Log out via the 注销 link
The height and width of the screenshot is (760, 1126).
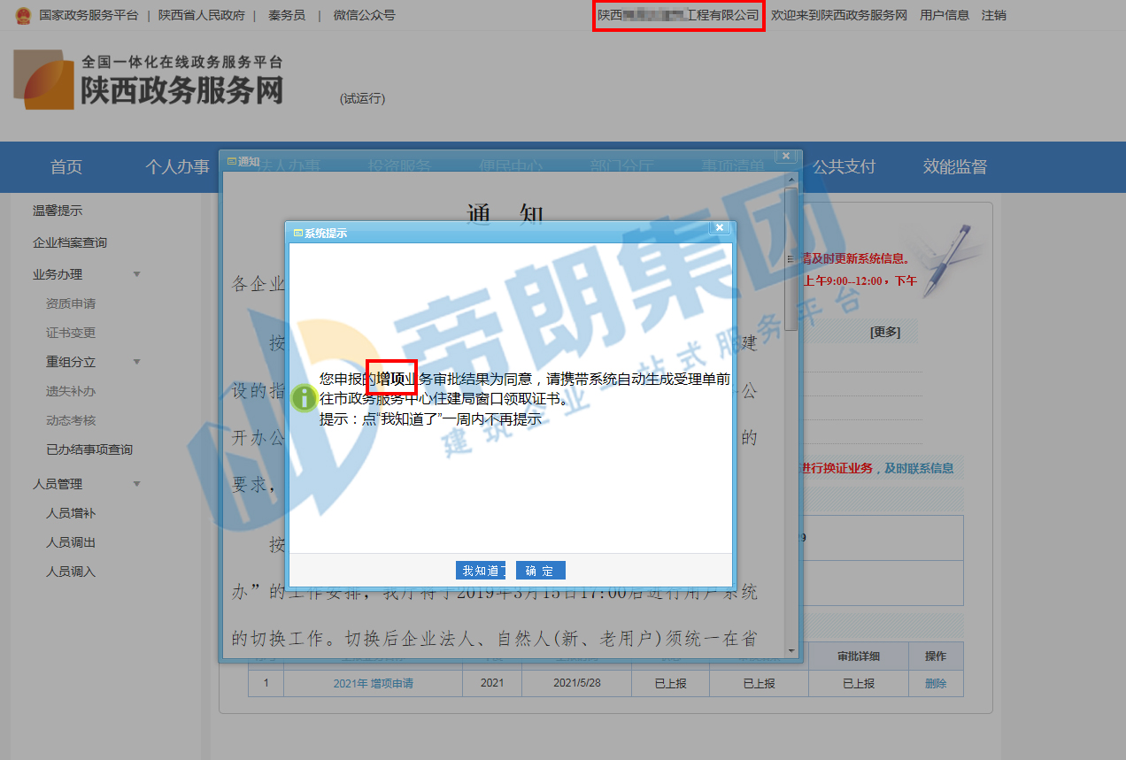994,15
